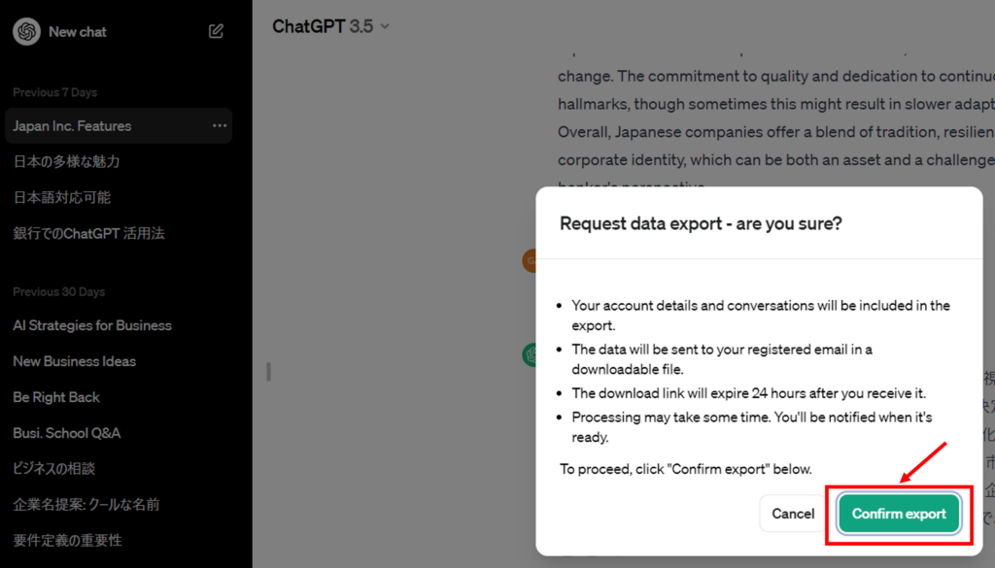Open the Busi. School Q&A chat

(67, 433)
